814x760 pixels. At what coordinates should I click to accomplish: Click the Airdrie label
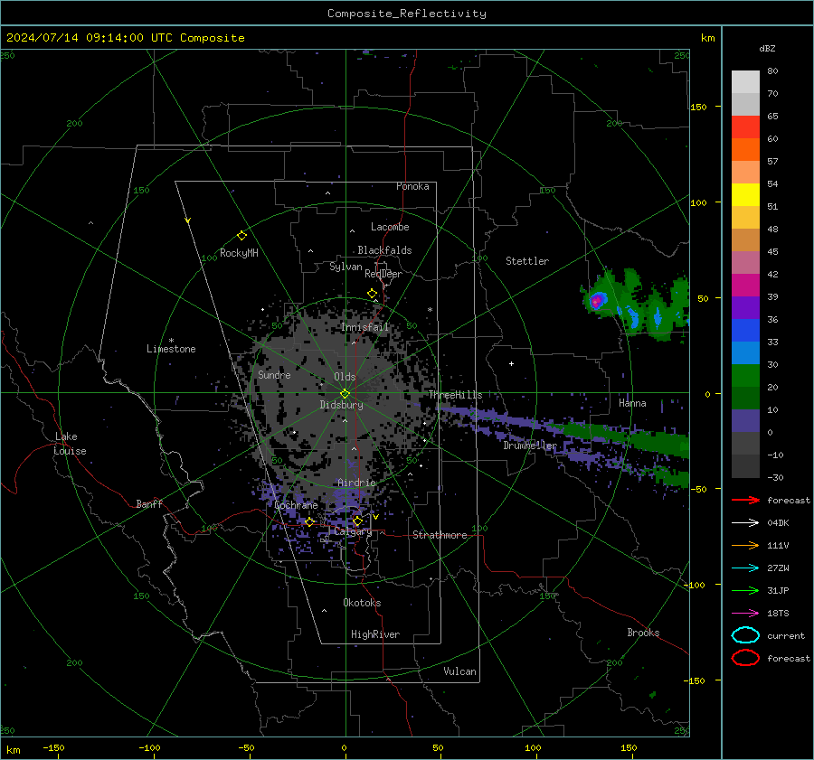[x=356, y=483]
